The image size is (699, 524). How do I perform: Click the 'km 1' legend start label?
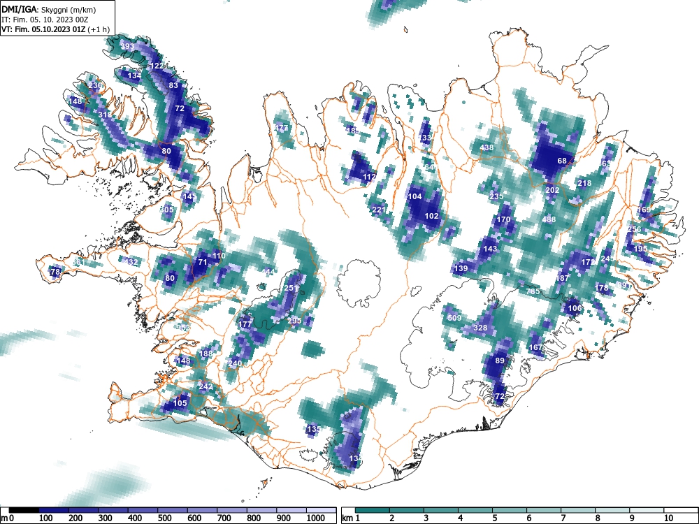click(x=352, y=518)
